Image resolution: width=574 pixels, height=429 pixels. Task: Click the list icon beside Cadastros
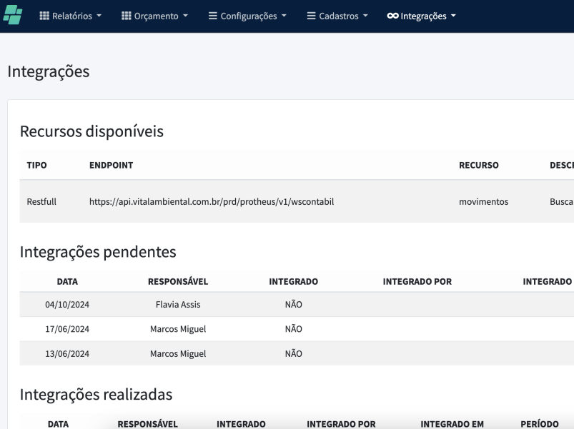pos(311,16)
